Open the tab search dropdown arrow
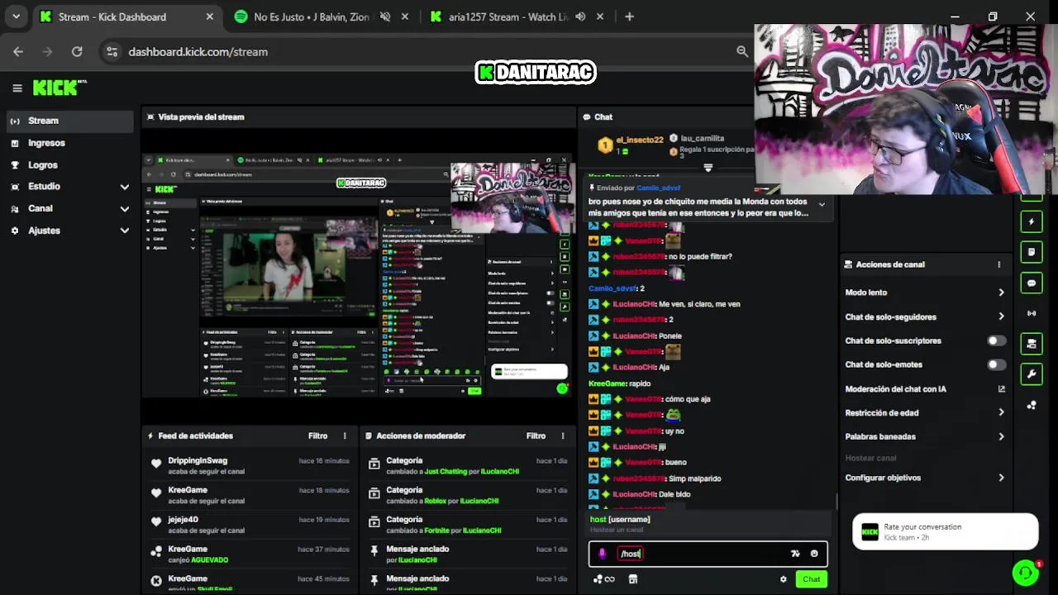Screen dimensions: 1058x595 coord(16,17)
